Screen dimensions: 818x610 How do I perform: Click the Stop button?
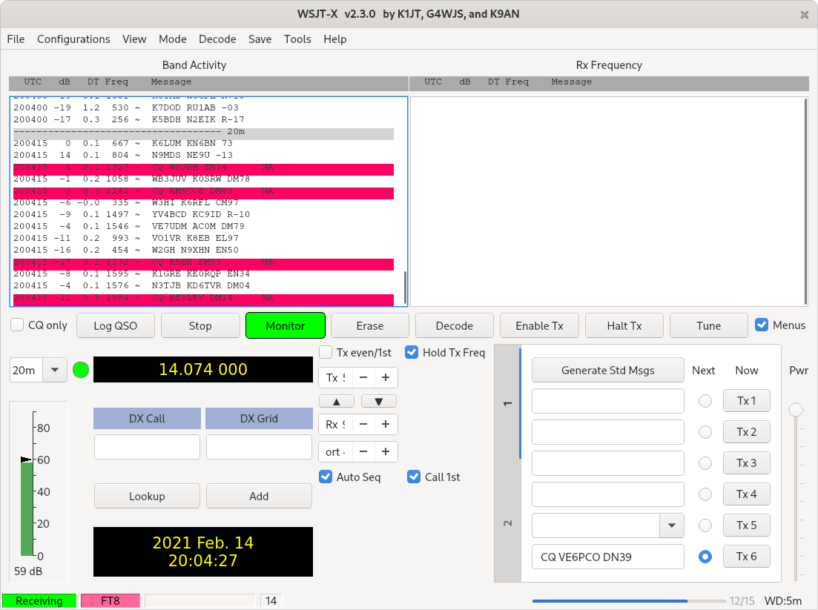(200, 326)
